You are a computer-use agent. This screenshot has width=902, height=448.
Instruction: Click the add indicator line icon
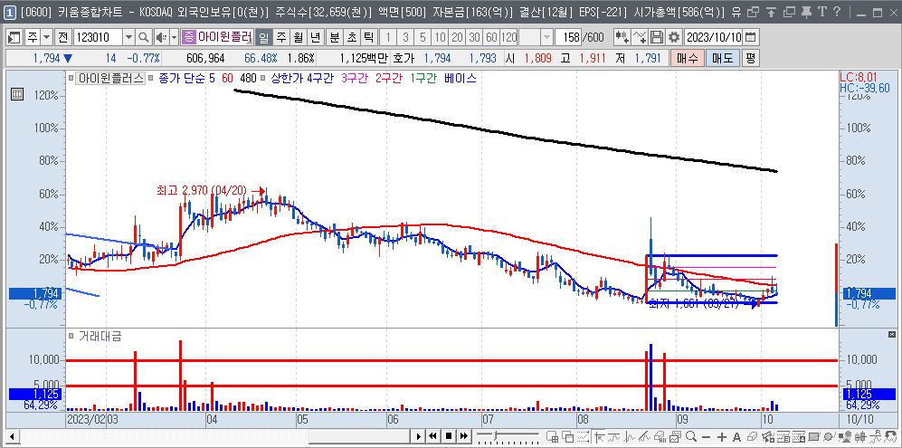coord(639,37)
